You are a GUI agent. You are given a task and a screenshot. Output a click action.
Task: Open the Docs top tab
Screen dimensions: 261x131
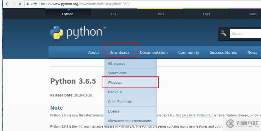pos(160,14)
